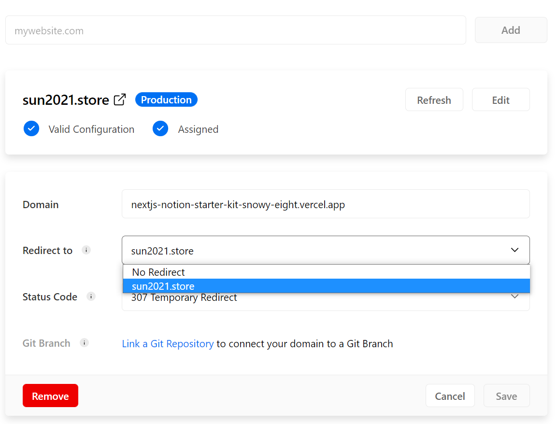Viewport: 558px width, 424px height.
Task: Click the sun2021.store domain title
Action: tap(66, 100)
